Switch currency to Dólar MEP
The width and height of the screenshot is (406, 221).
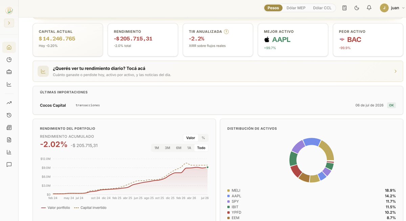pos(296,8)
